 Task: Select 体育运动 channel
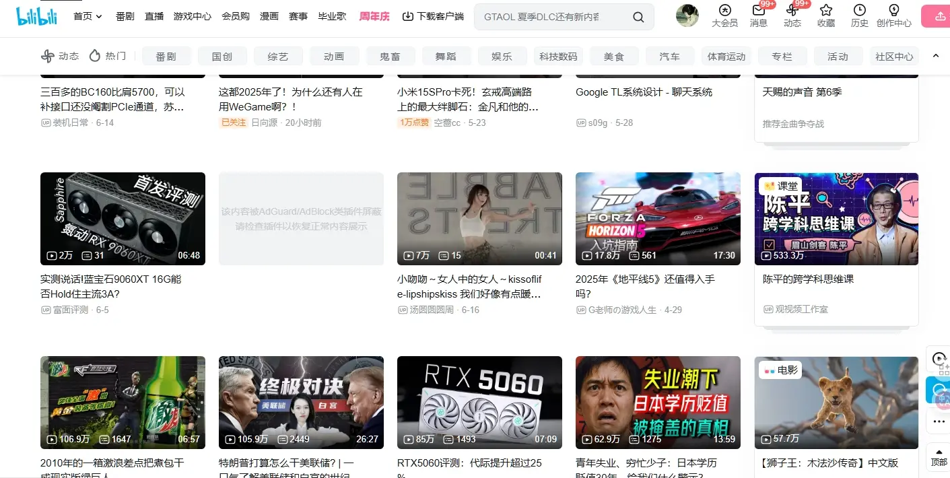click(726, 57)
